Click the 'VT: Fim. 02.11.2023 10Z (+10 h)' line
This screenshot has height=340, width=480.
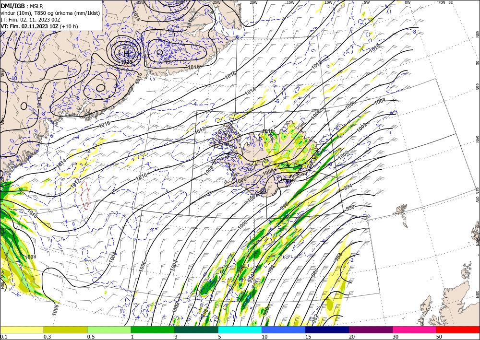[39, 26]
